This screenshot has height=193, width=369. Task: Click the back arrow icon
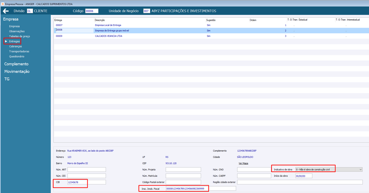click(5, 11)
